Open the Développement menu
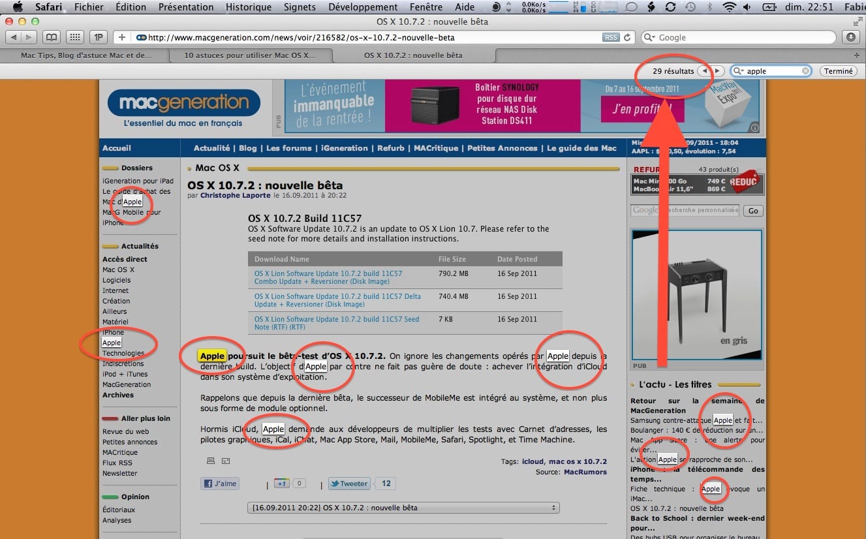The width and height of the screenshot is (866, 539). click(363, 7)
